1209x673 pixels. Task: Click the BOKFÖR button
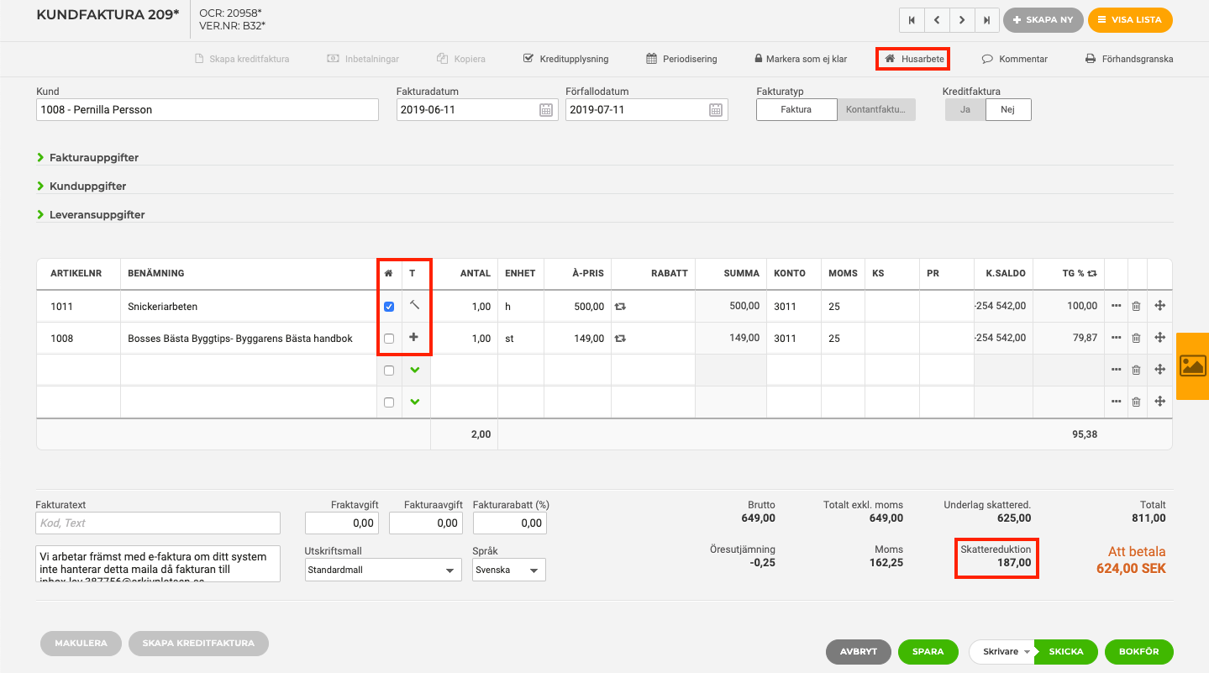(x=1138, y=651)
